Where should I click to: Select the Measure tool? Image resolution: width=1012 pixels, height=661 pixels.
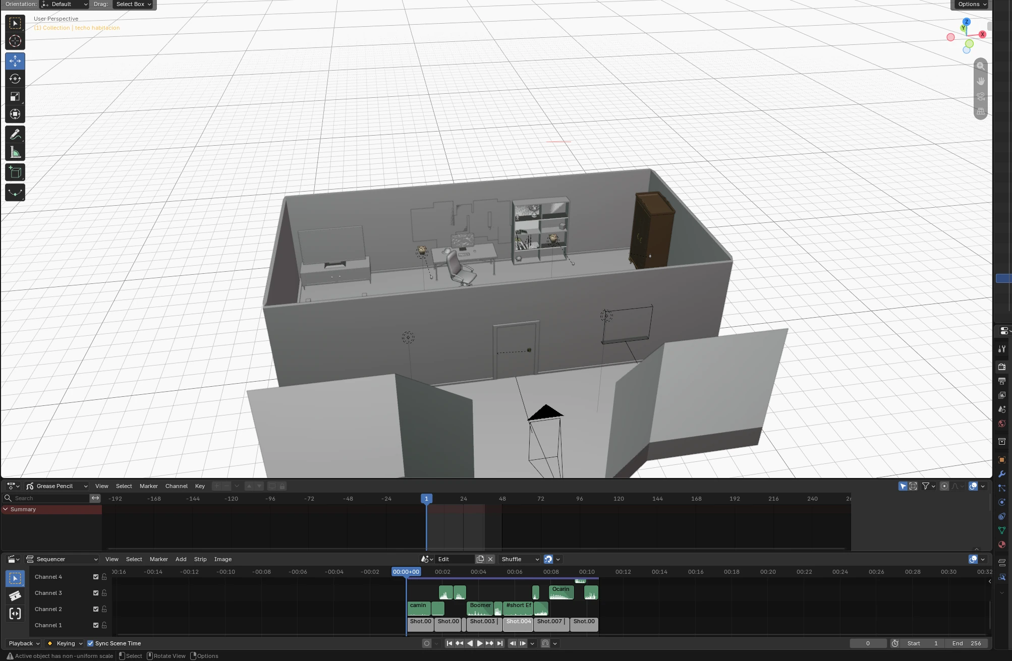(x=15, y=152)
